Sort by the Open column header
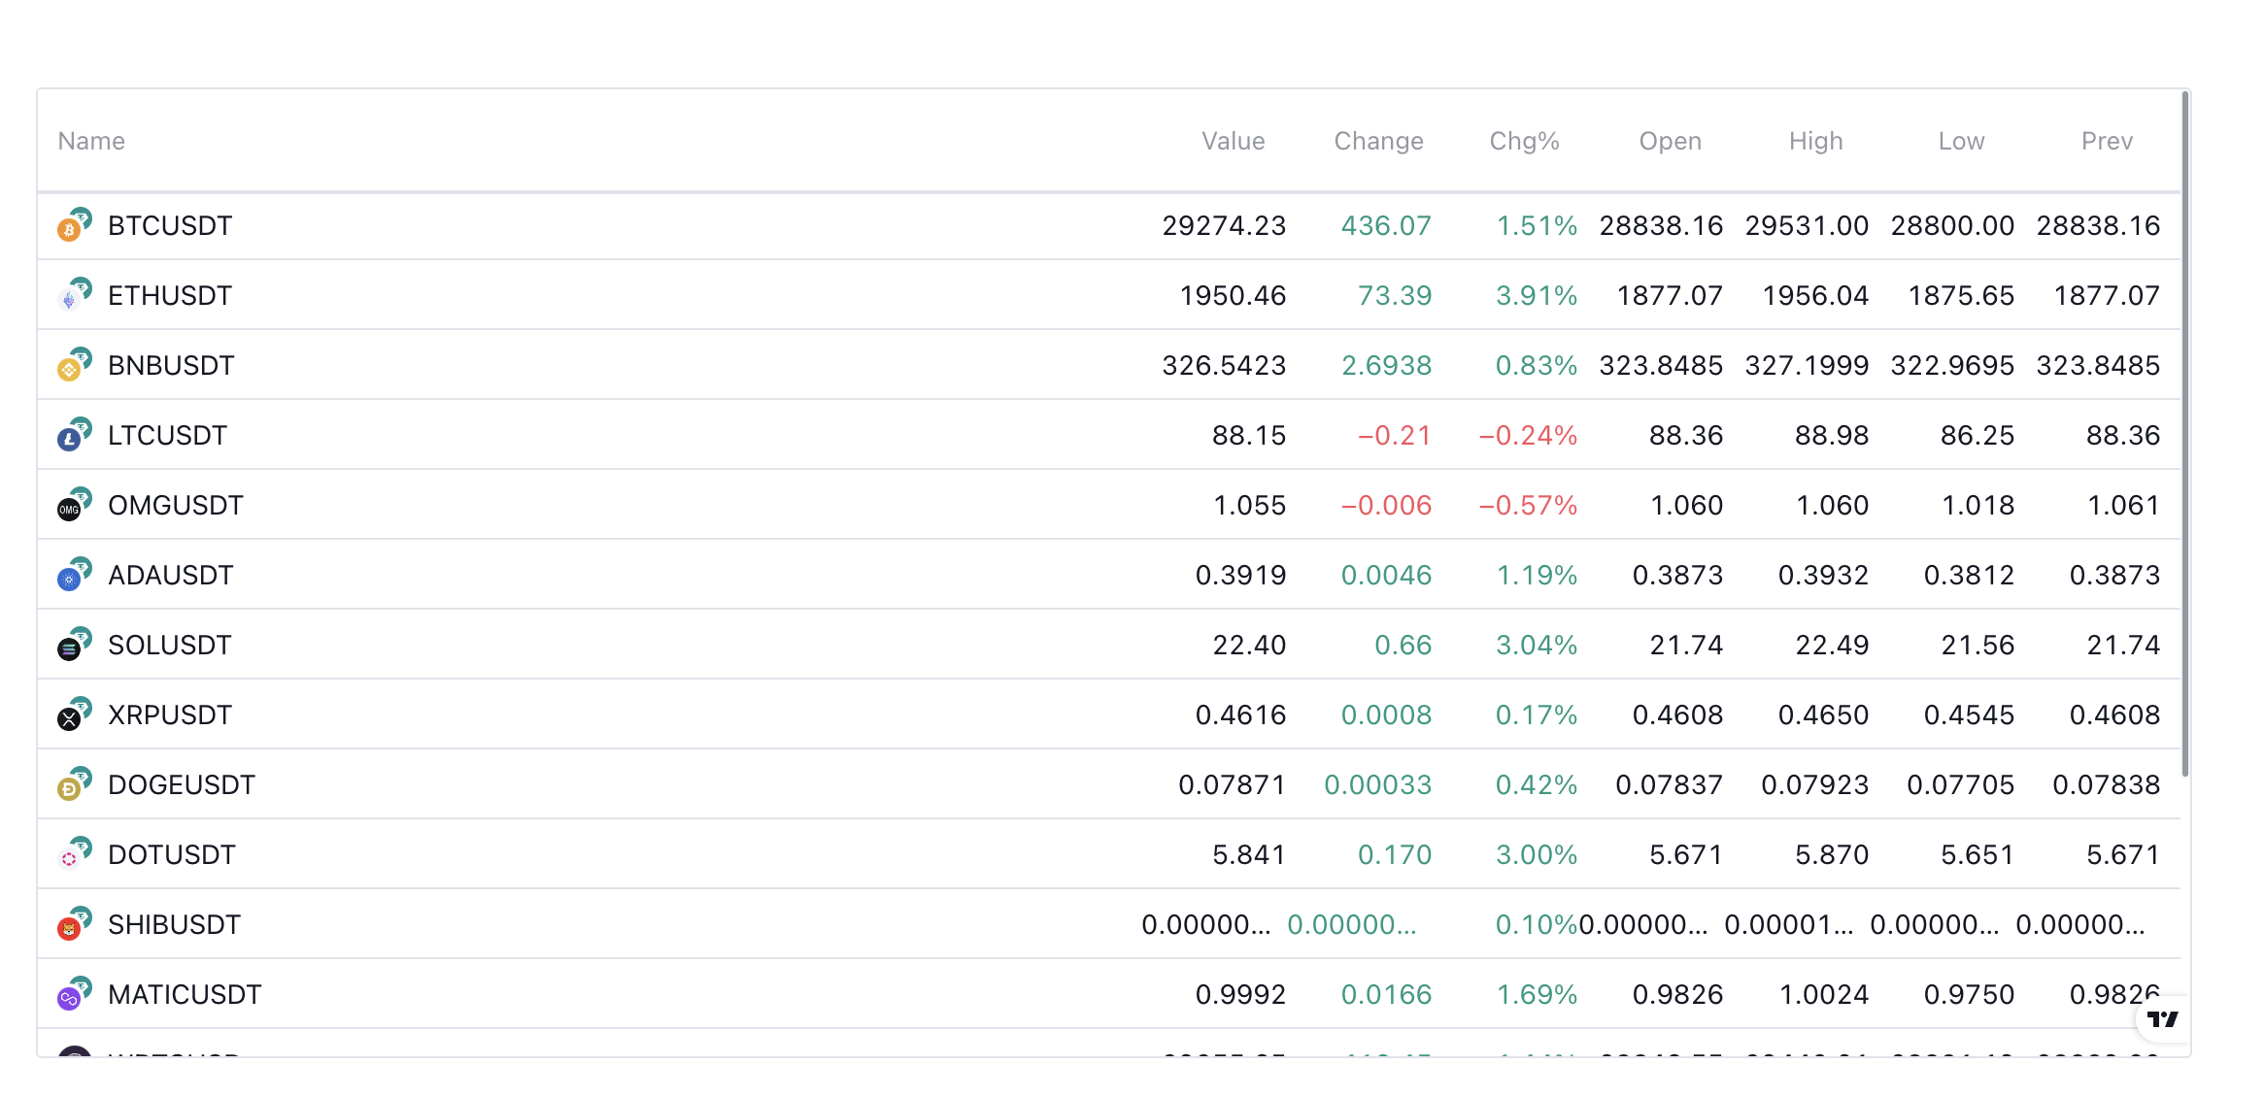The height and width of the screenshot is (1097, 2265). 1670,141
